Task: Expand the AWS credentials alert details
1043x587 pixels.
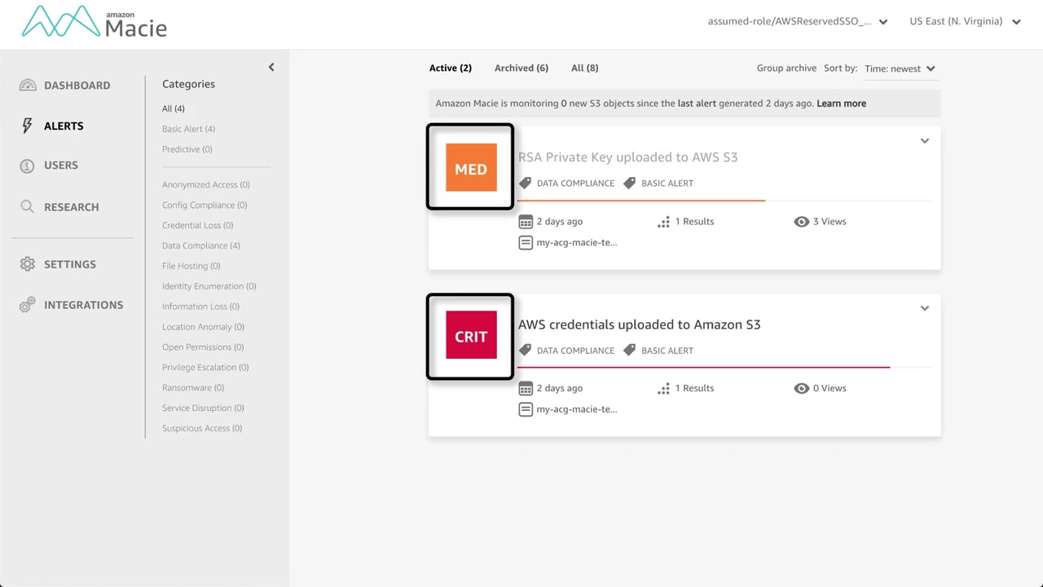Action: coord(925,308)
